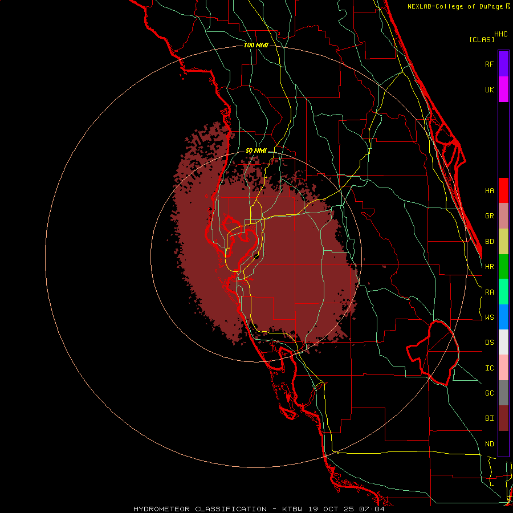Click the "50 NMI" range ring label
The width and height of the screenshot is (513, 513).
click(256, 150)
